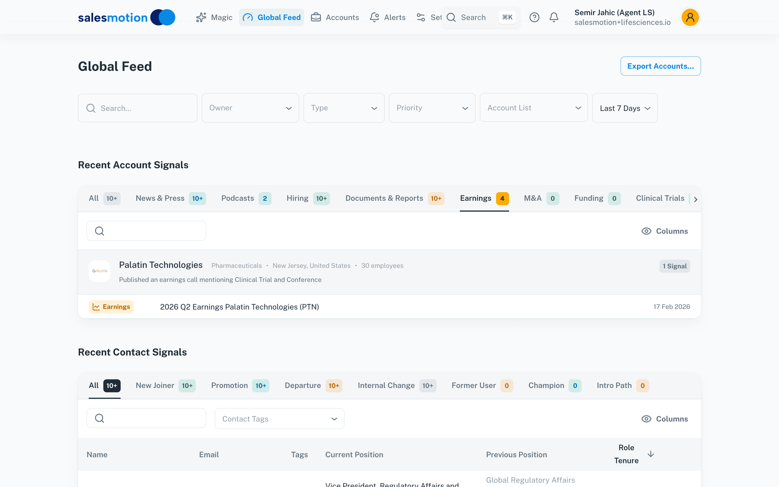Switch to Former User tab
The width and height of the screenshot is (779, 487).
482,386
